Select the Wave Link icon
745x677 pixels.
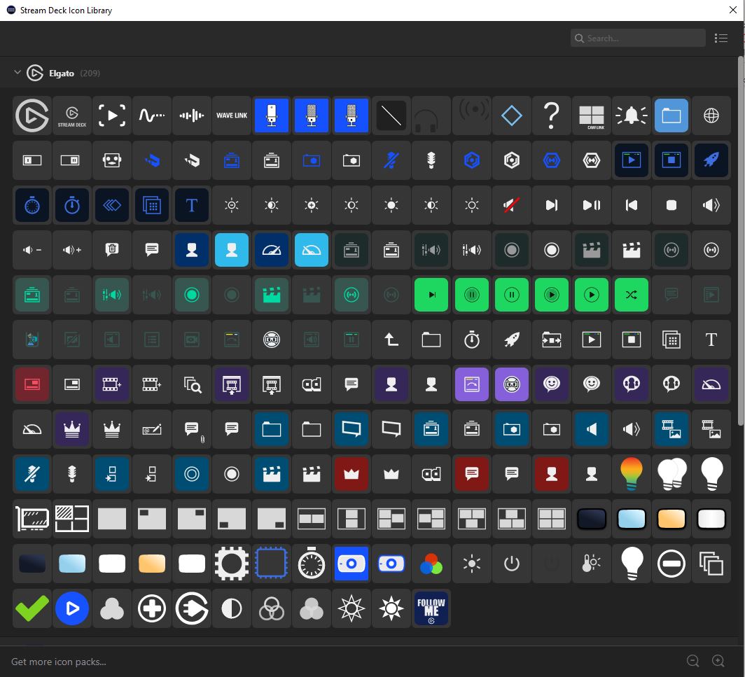(232, 116)
